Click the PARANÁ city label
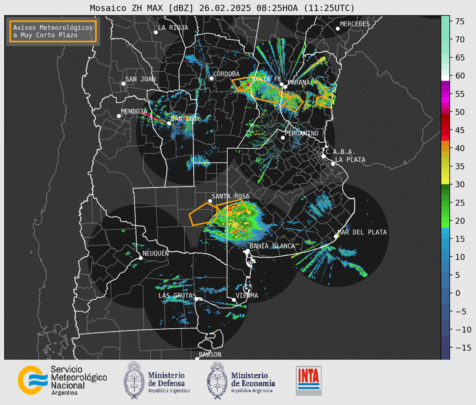The width and height of the screenshot is (476, 405). (x=299, y=82)
